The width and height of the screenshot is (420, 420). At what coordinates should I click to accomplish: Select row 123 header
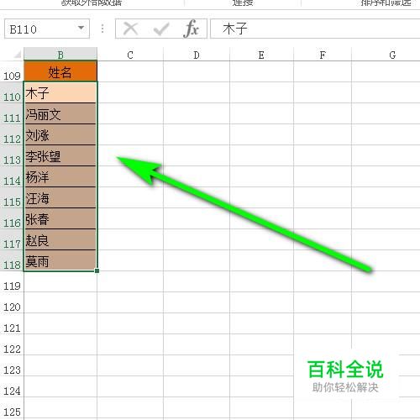coord(12,365)
